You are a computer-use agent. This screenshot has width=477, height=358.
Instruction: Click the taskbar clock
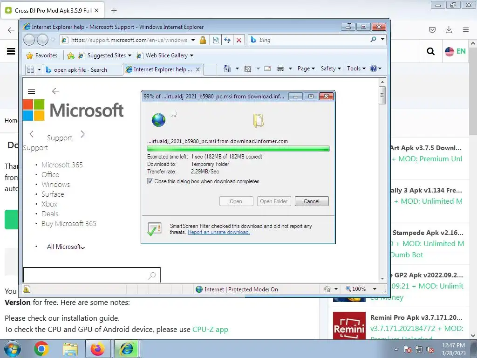[x=453, y=349]
